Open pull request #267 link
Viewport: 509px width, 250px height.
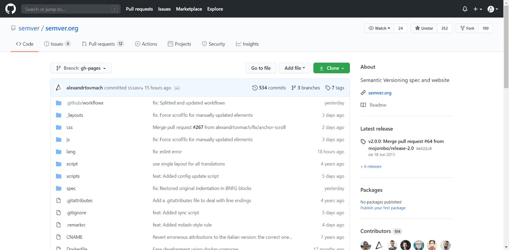pyautogui.click(x=198, y=128)
